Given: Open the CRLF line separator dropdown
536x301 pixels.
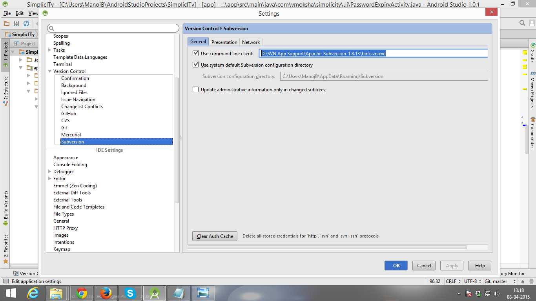Looking at the screenshot, I should pyautogui.click(x=453, y=281).
